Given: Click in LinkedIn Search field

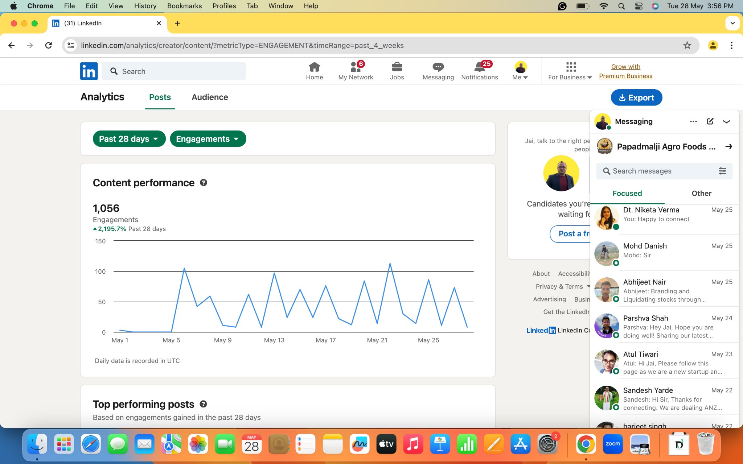Looking at the screenshot, I should pos(174,71).
